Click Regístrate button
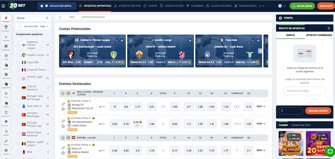The height and width of the screenshot is (159, 335). [x=326, y=6]
